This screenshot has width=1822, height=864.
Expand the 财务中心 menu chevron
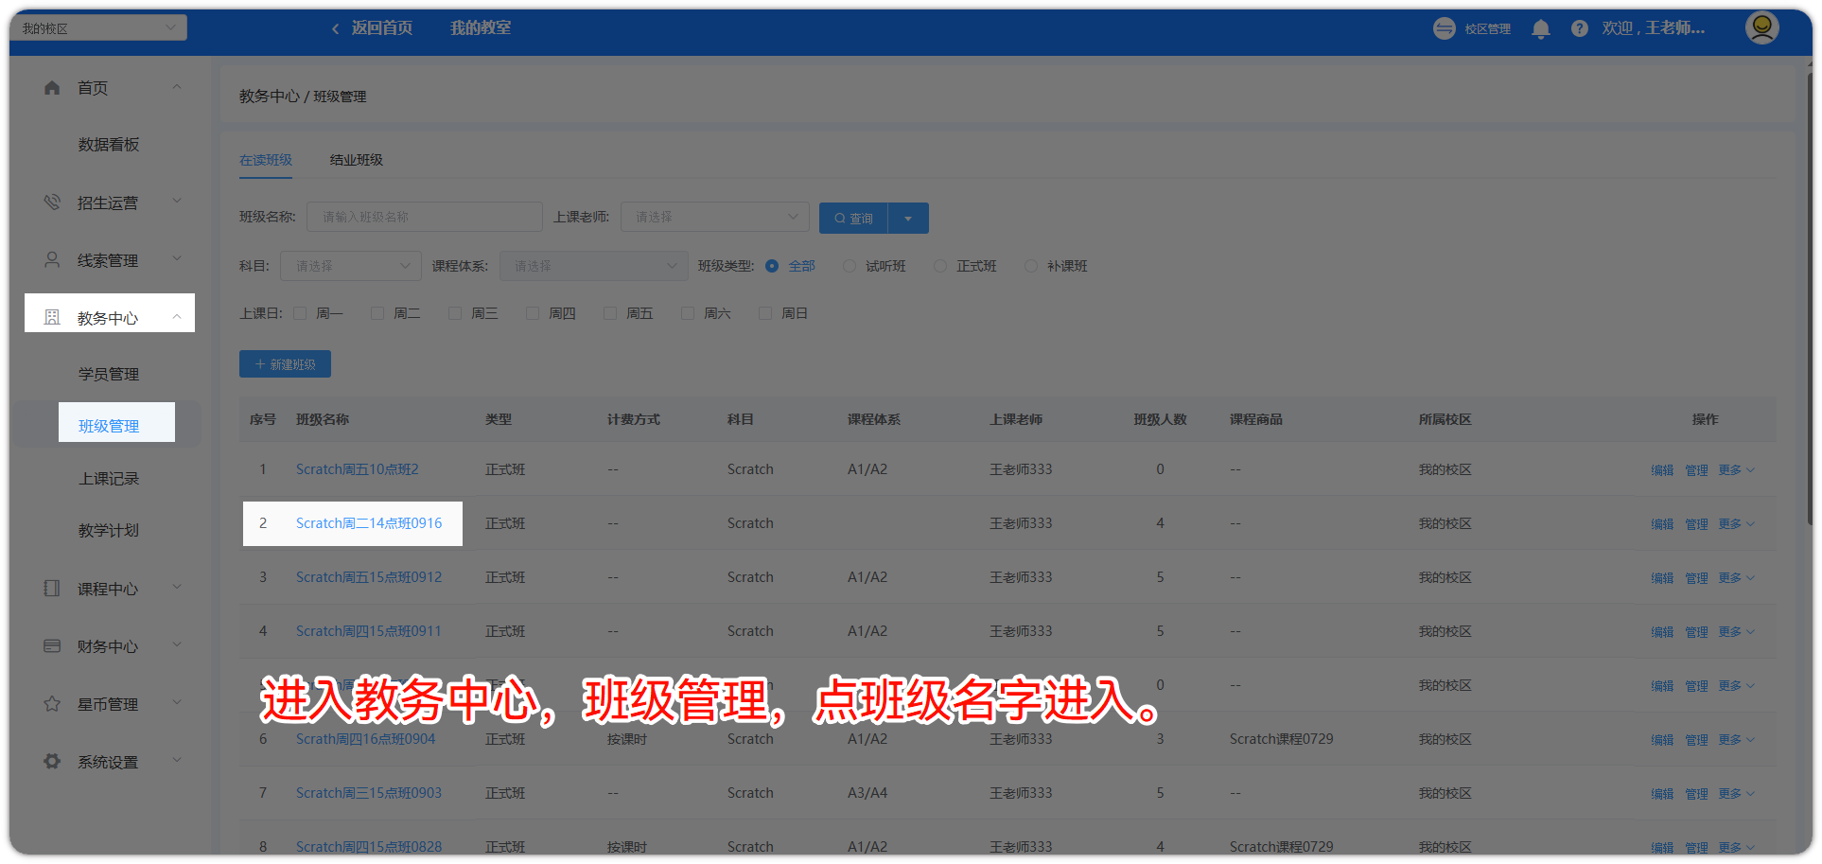[x=177, y=645]
